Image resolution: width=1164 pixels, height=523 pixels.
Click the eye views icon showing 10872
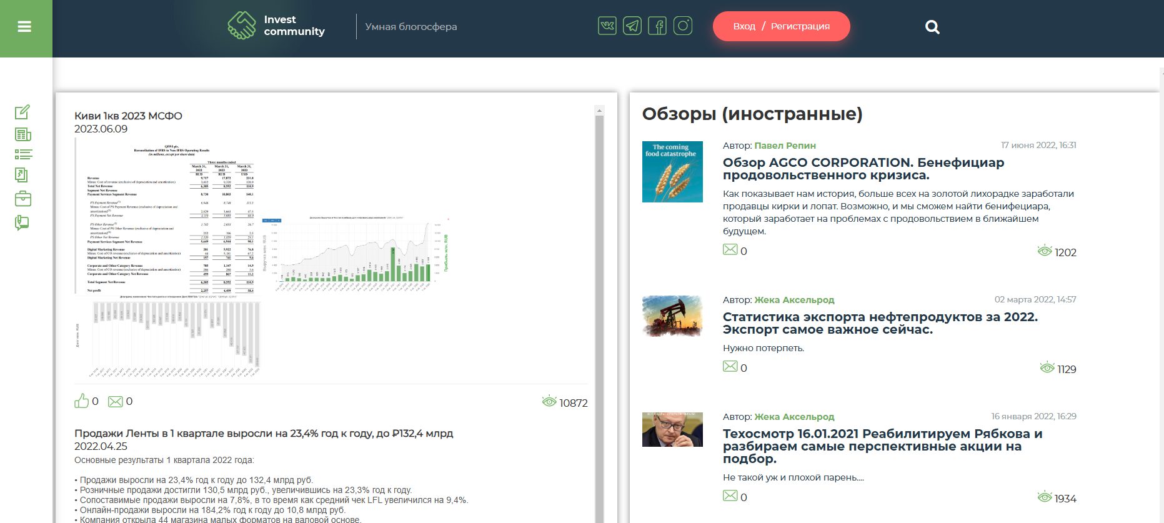[549, 401]
